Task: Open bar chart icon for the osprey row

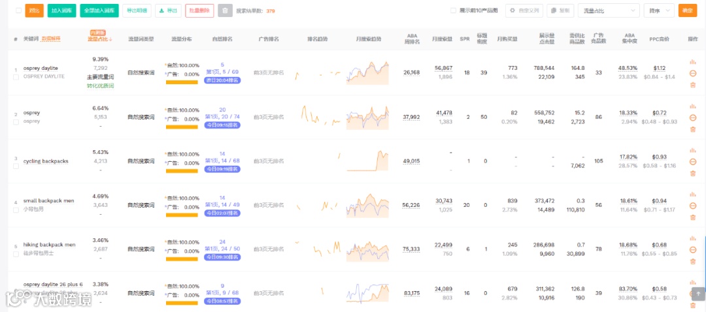Action: (692, 106)
